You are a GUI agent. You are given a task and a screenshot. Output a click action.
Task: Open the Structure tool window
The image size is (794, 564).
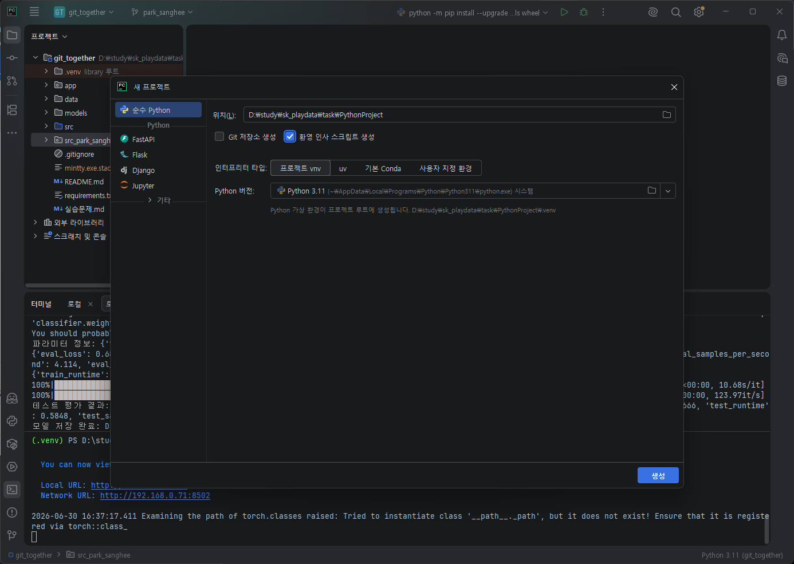(12, 110)
